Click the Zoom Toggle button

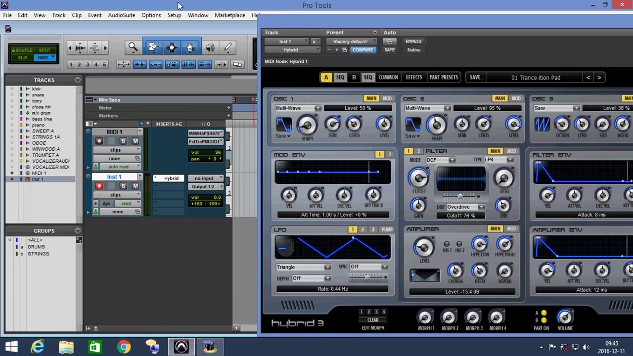pyautogui.click(x=123, y=64)
